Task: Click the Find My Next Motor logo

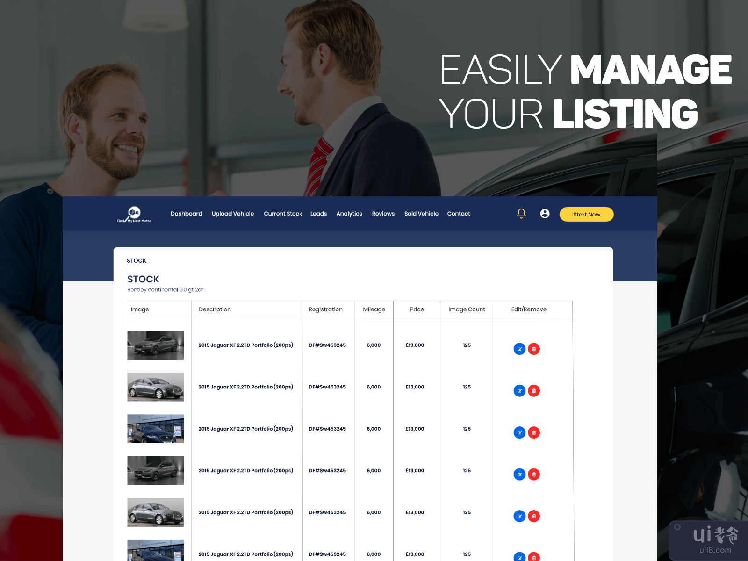Action: [134, 215]
